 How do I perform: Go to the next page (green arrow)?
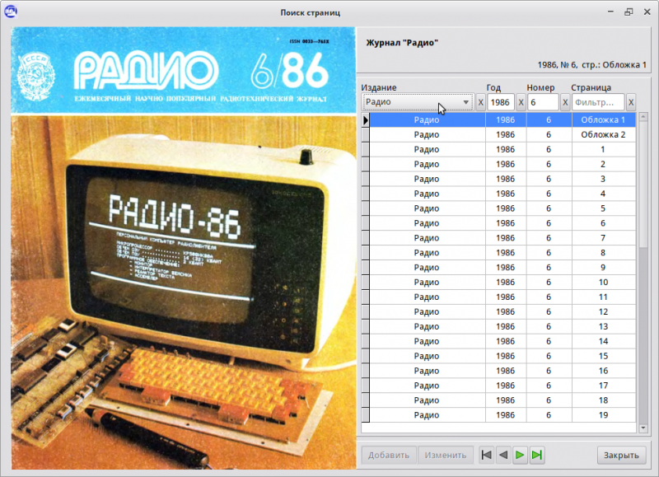coord(520,455)
